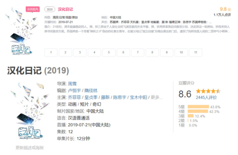Choose episode 5 box
The height and width of the screenshot is (155, 238).
[x=109, y=52]
